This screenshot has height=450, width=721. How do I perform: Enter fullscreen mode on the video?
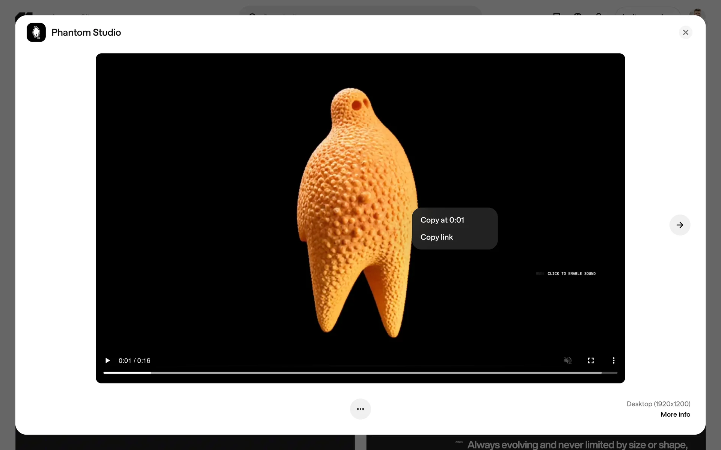[591, 360]
